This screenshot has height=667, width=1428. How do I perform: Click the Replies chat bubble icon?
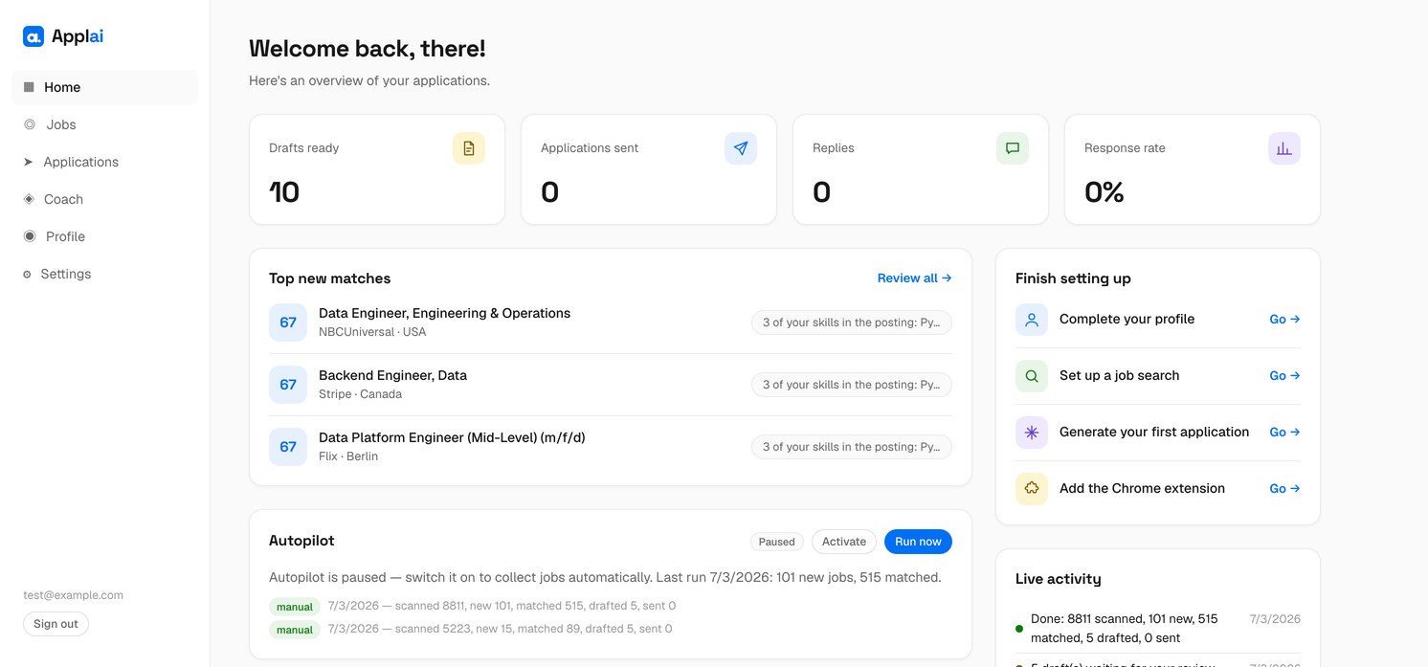coord(1013,148)
